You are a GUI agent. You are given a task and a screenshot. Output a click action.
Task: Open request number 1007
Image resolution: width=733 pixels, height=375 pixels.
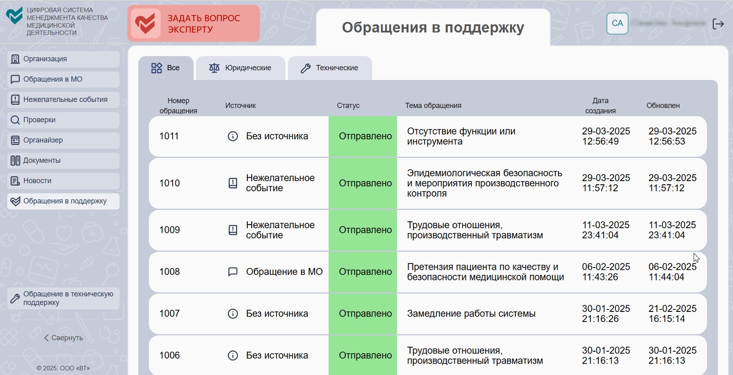point(170,314)
